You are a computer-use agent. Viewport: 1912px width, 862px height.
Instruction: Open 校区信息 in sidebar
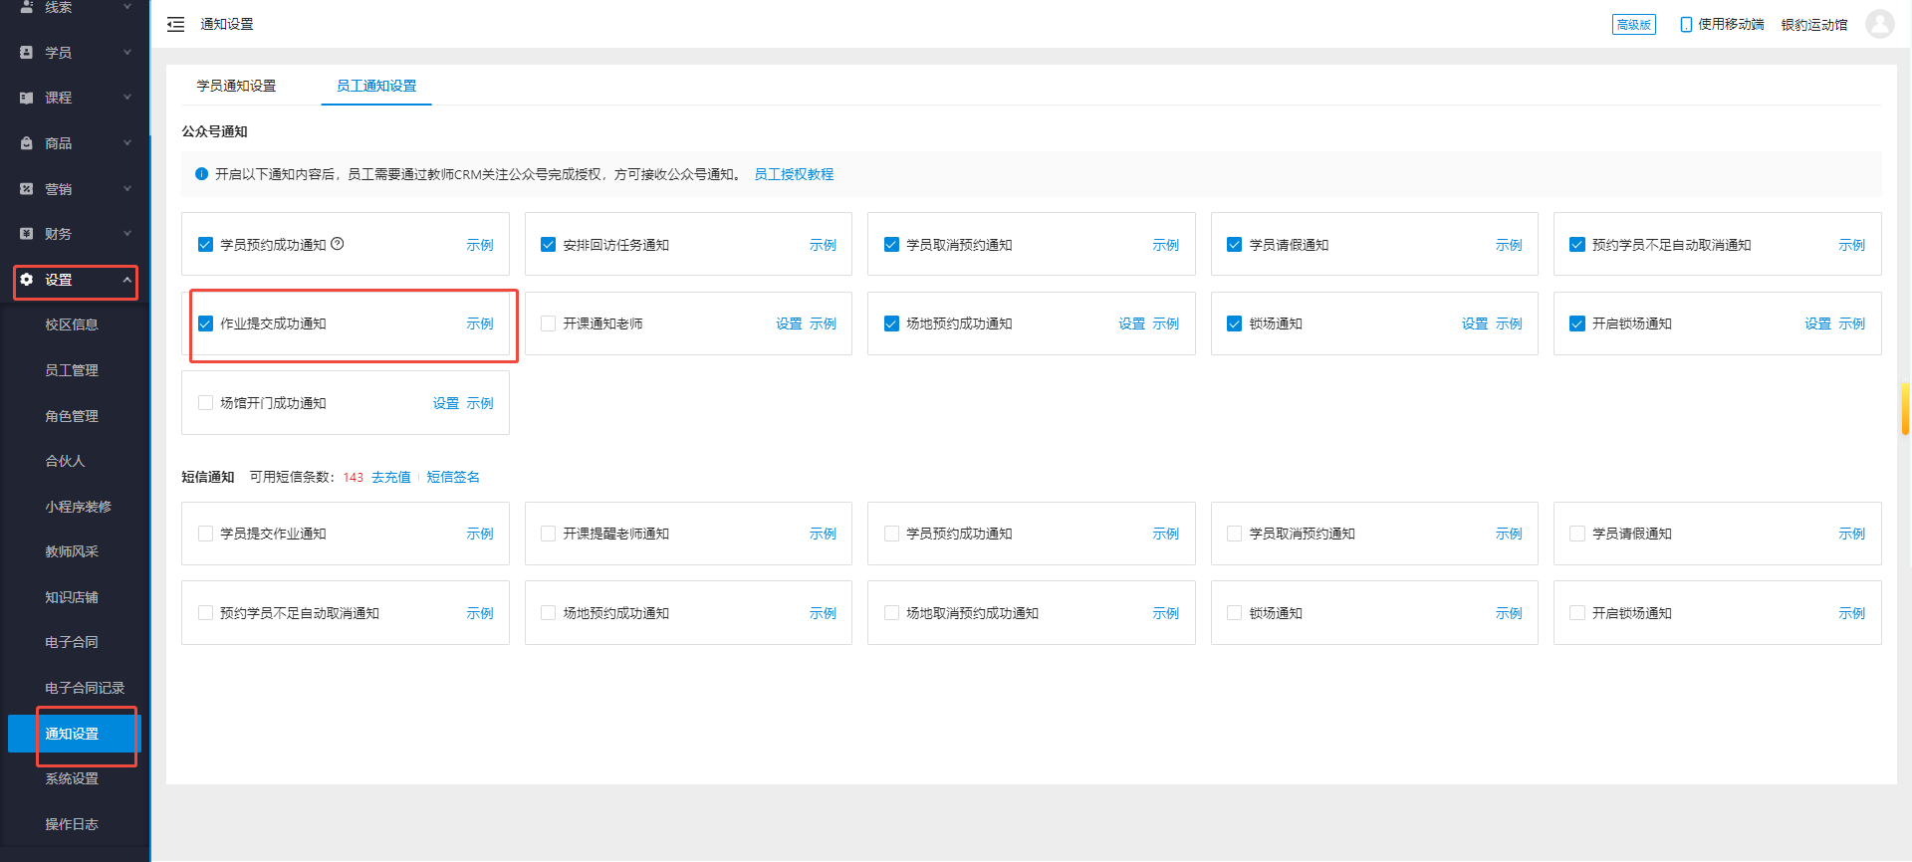point(72,324)
